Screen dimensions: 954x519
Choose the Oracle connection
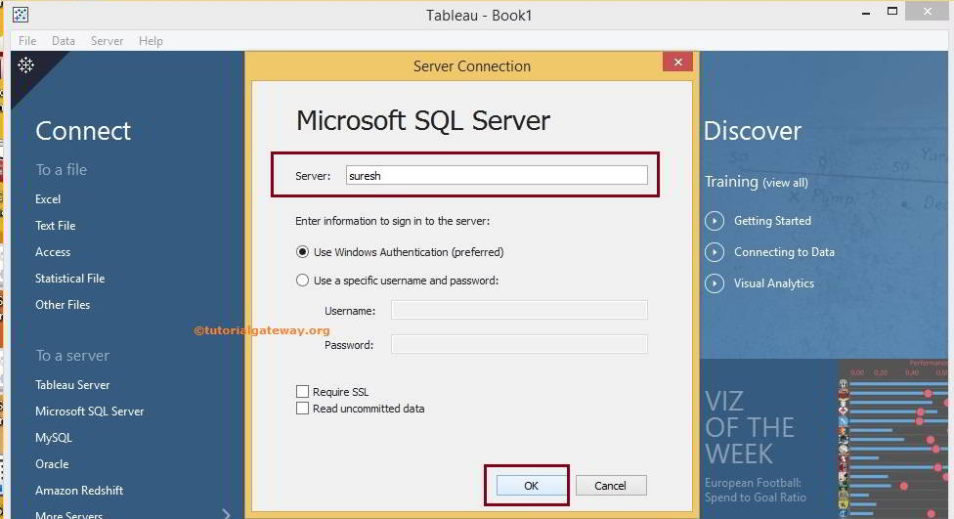[x=52, y=464]
